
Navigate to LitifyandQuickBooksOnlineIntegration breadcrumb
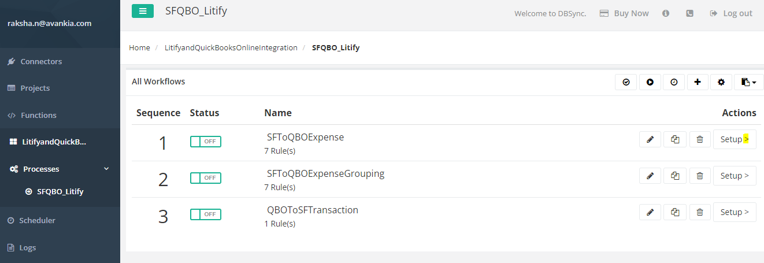tap(231, 47)
